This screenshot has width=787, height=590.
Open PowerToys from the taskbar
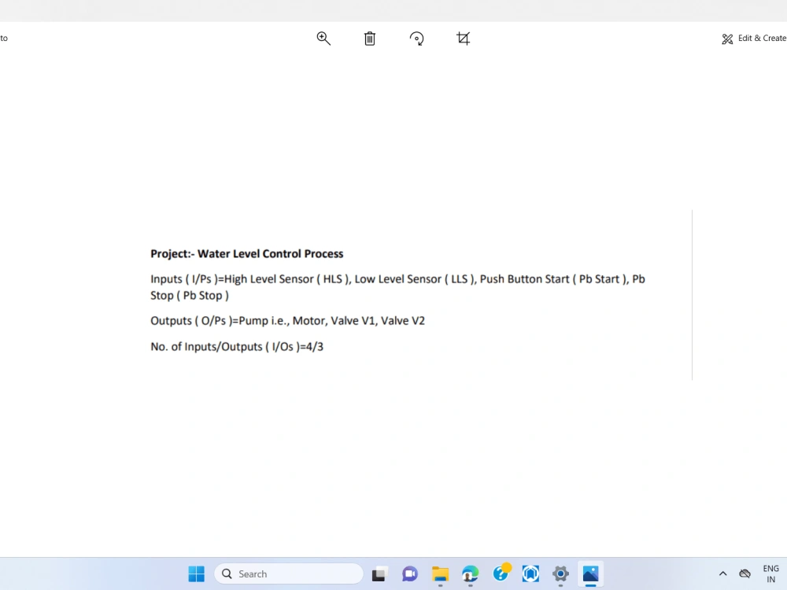[x=530, y=573]
